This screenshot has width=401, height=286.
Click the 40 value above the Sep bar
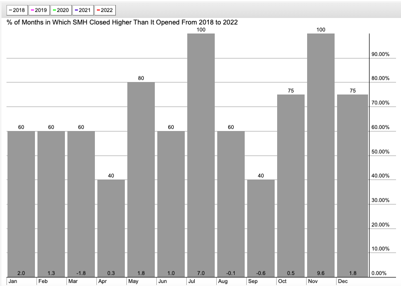pyautogui.click(x=261, y=175)
